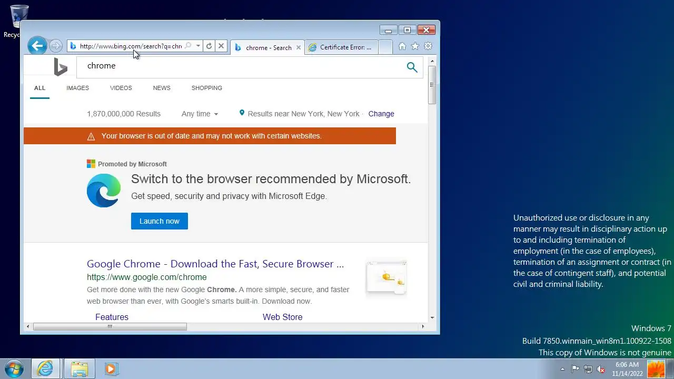Click the horizontal scrollbar right arrow

422,326
